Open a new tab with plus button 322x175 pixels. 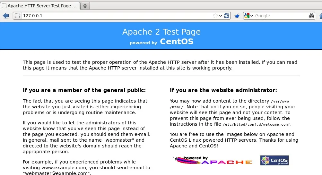85,6
